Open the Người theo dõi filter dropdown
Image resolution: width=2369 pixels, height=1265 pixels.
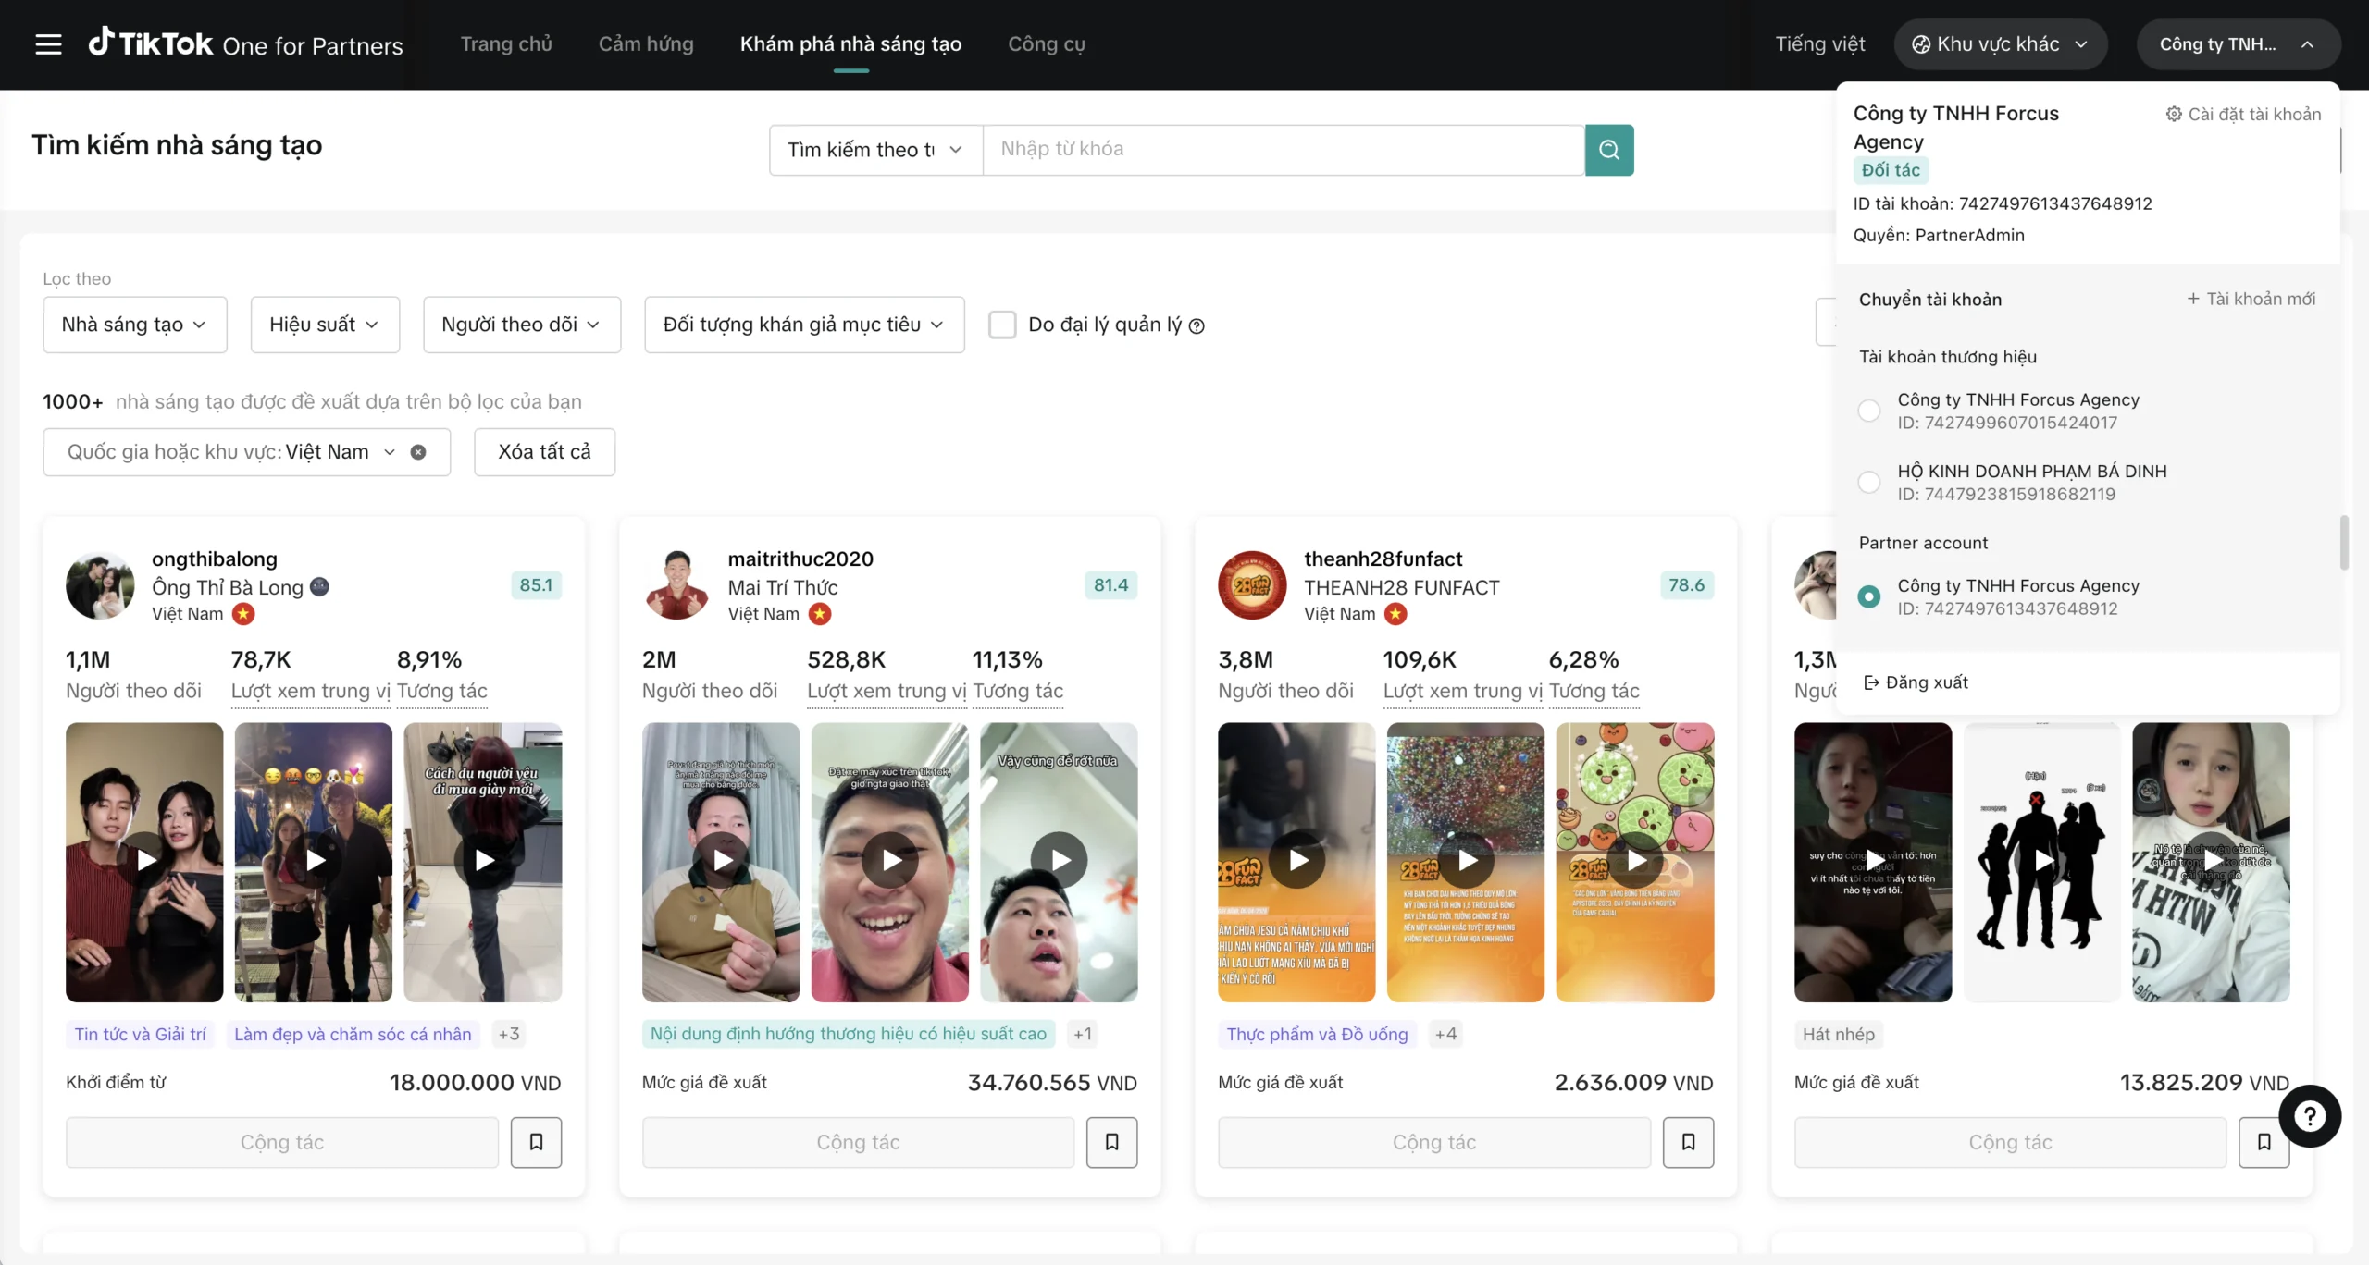pyautogui.click(x=521, y=325)
